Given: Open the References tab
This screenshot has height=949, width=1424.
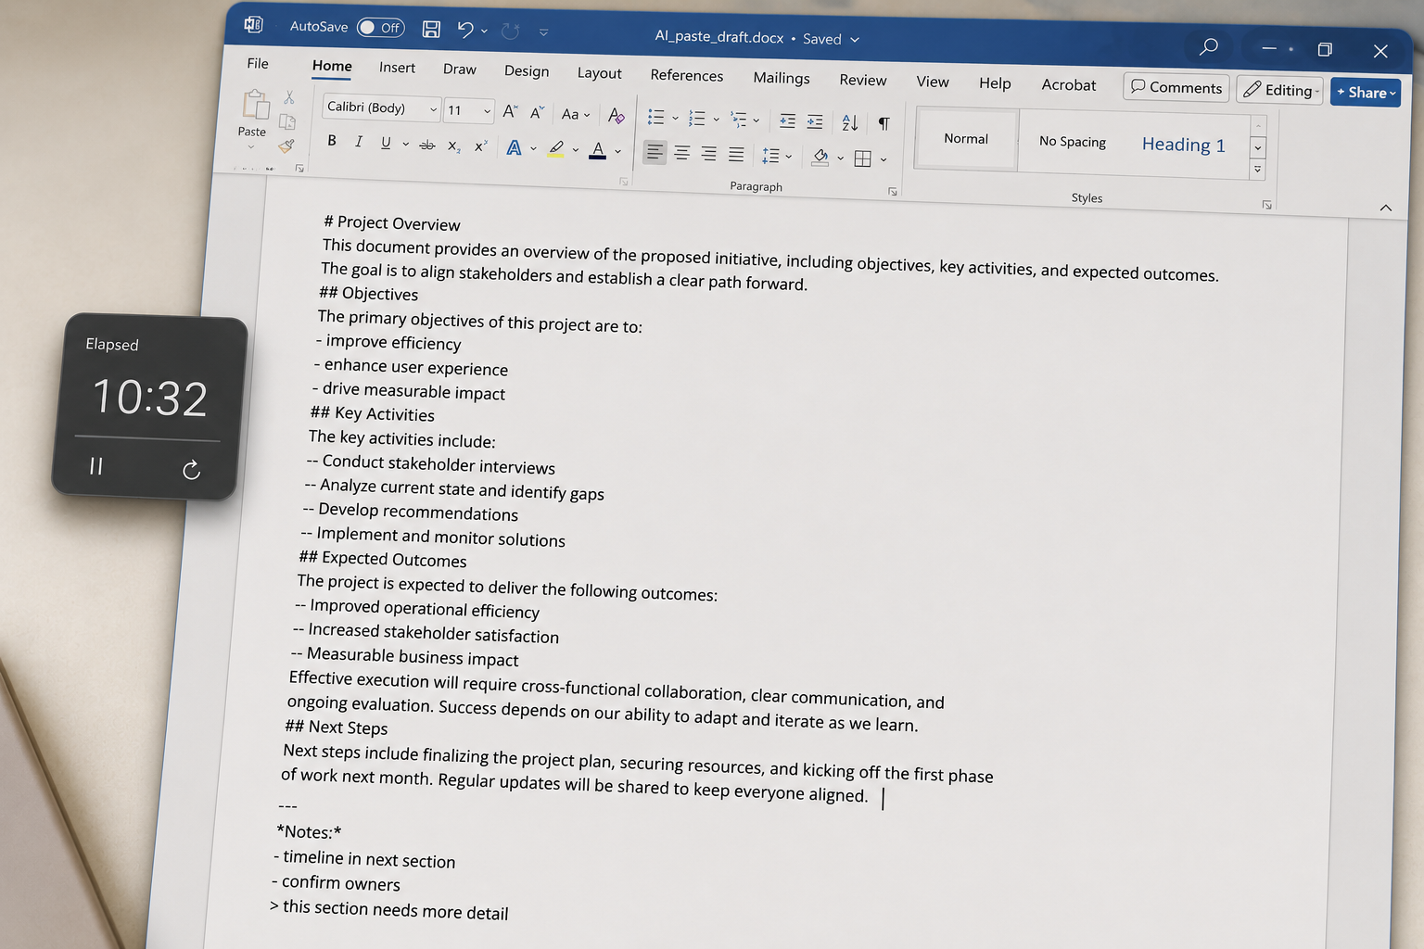Looking at the screenshot, I should click(x=686, y=75).
